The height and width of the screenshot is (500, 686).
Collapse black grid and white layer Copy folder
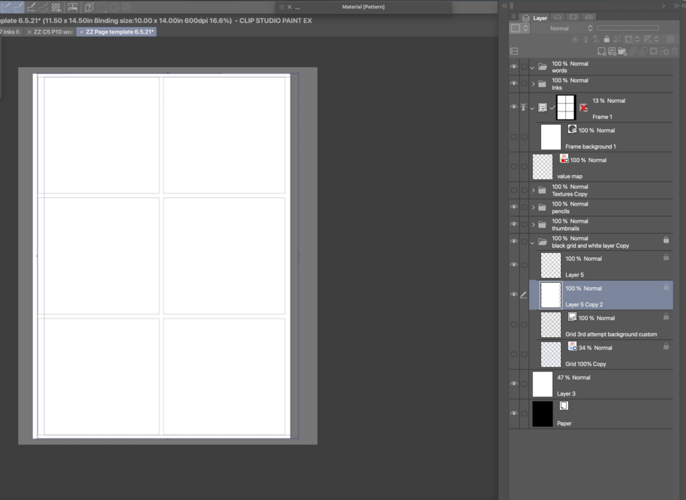[x=532, y=242]
